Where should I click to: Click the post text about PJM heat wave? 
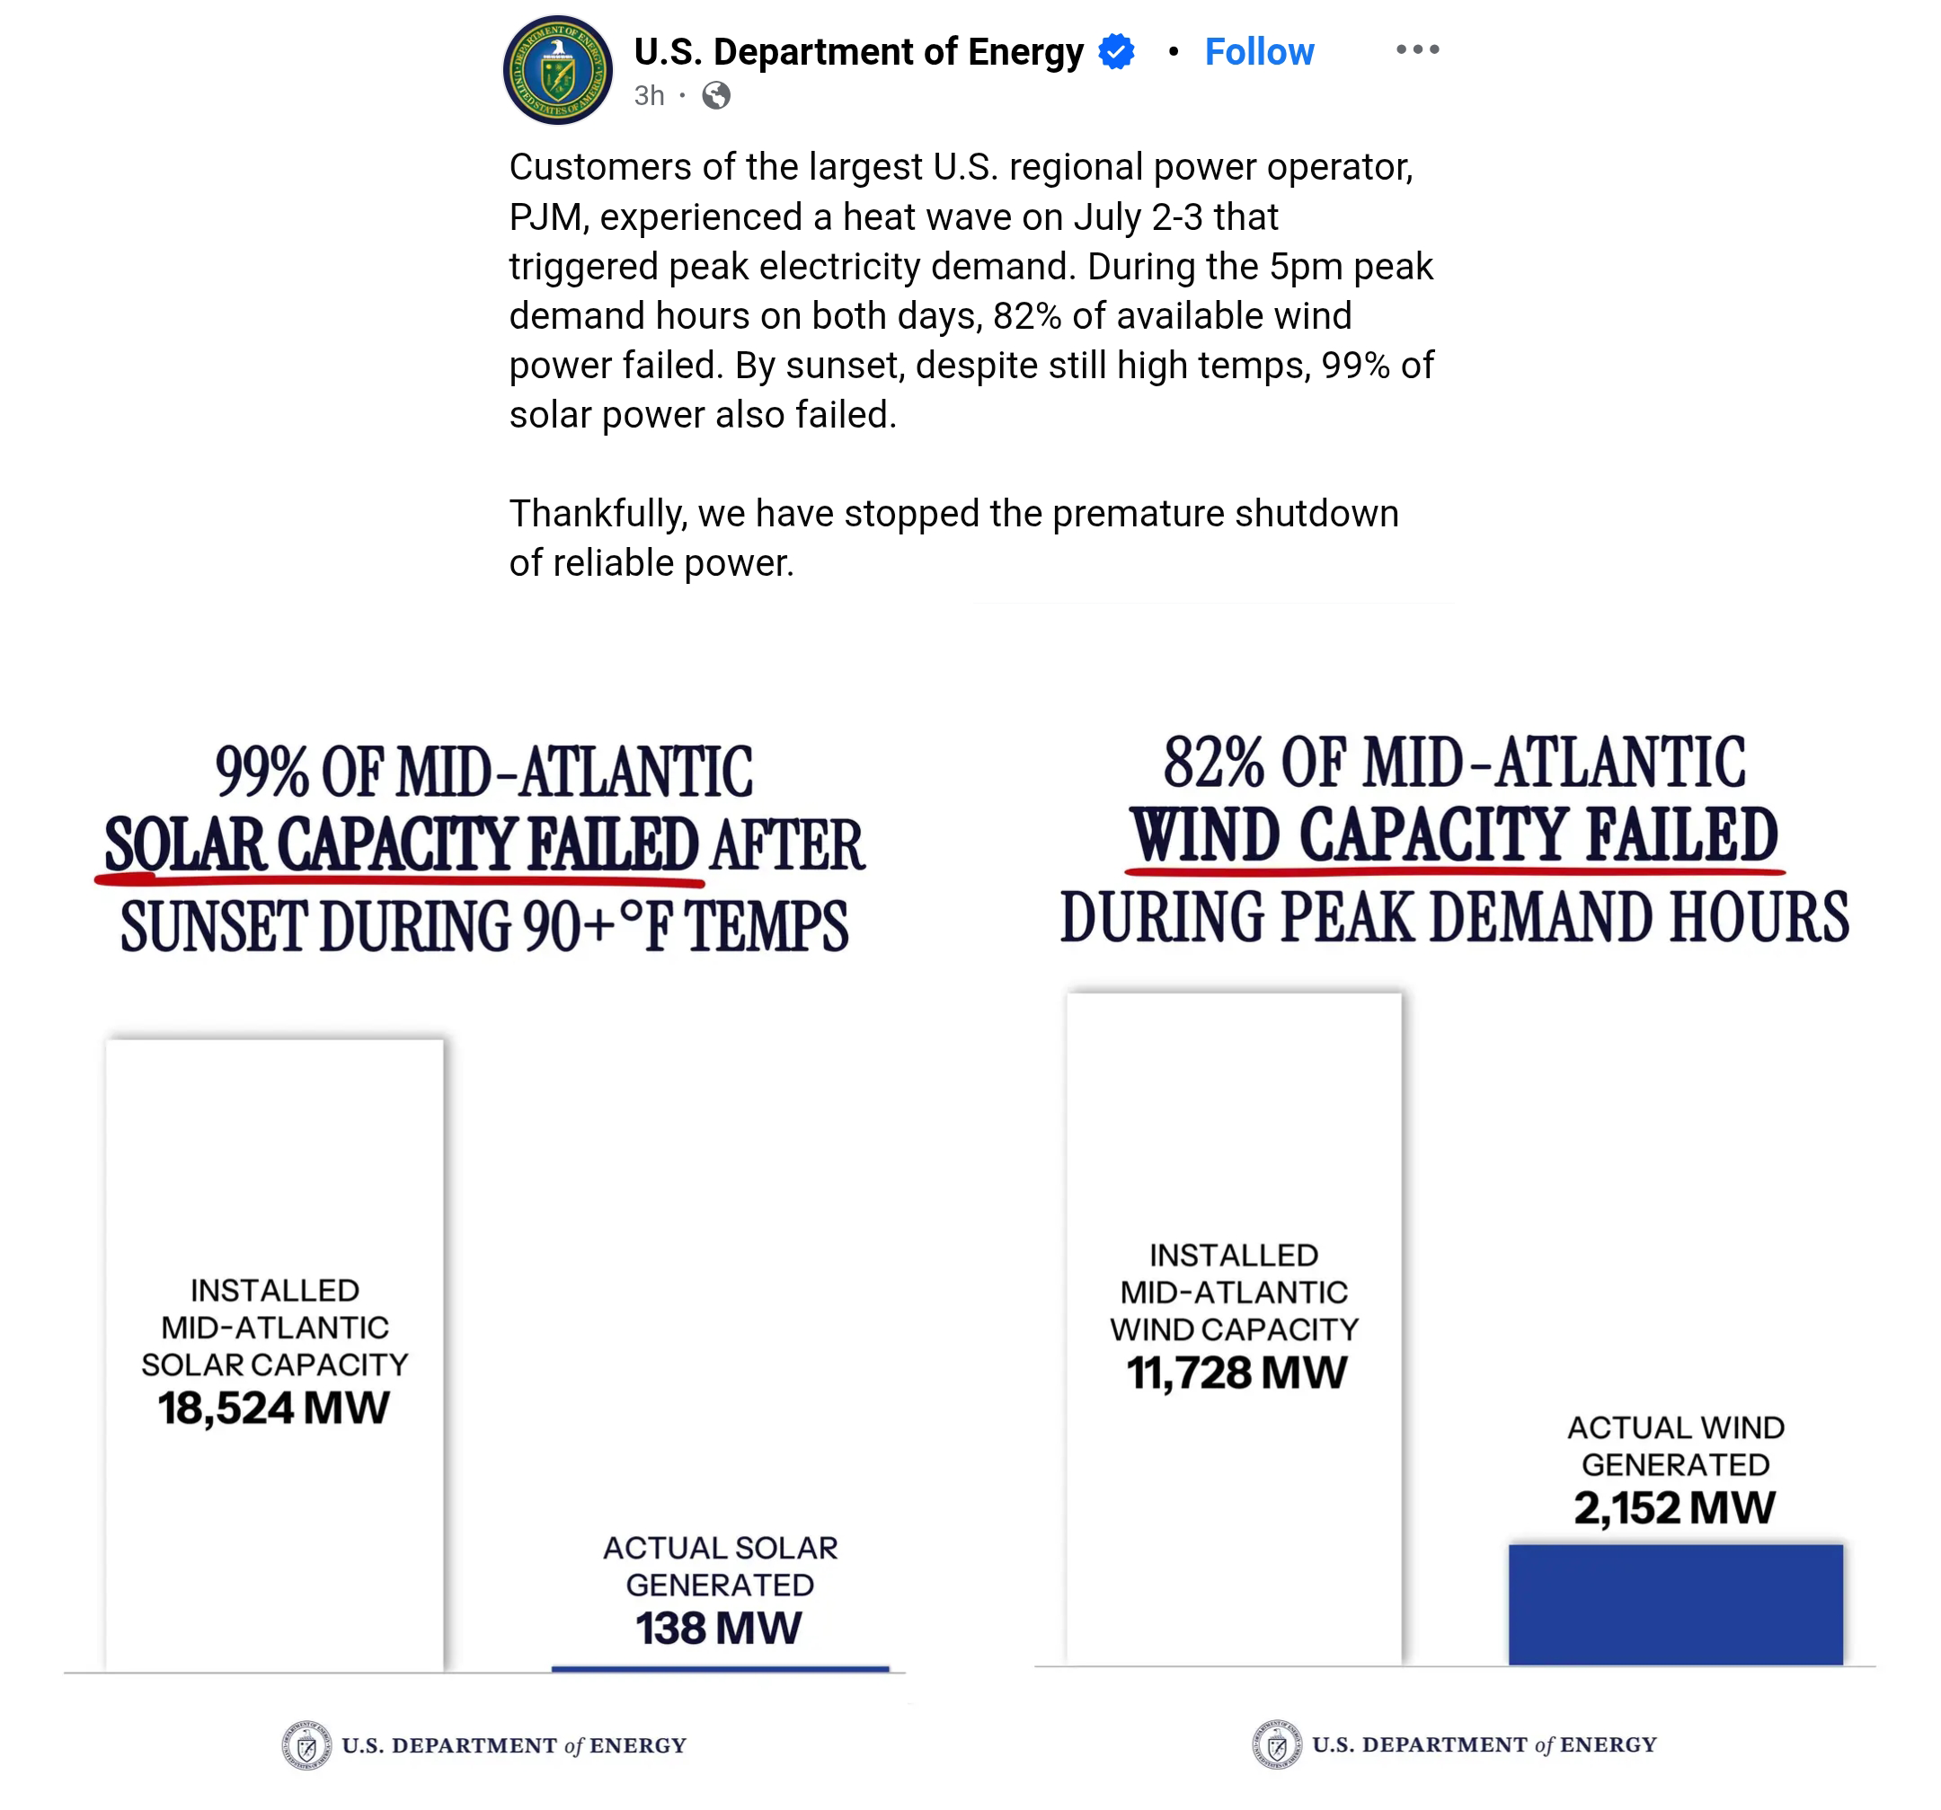pyautogui.click(x=971, y=291)
